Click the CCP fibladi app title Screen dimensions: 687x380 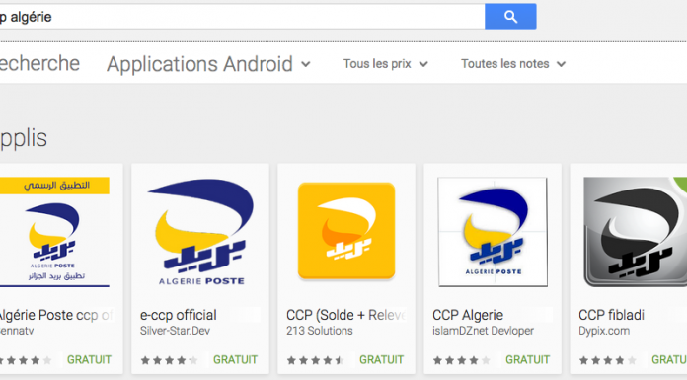click(611, 315)
